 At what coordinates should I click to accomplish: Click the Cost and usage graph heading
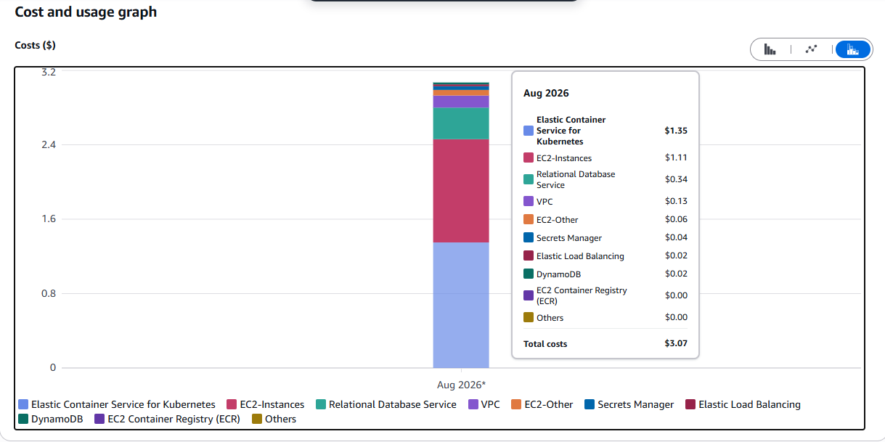tap(86, 12)
